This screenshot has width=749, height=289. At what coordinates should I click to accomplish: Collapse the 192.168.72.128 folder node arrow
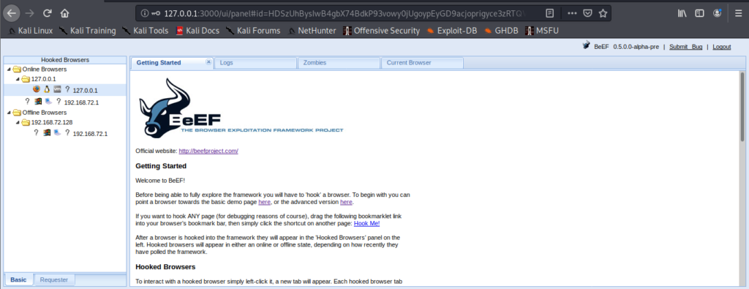coord(18,122)
